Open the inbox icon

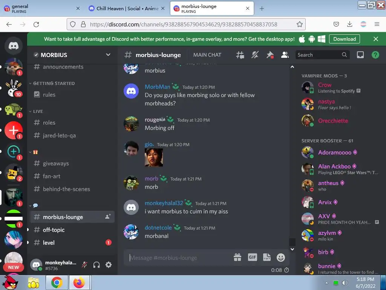click(360, 55)
